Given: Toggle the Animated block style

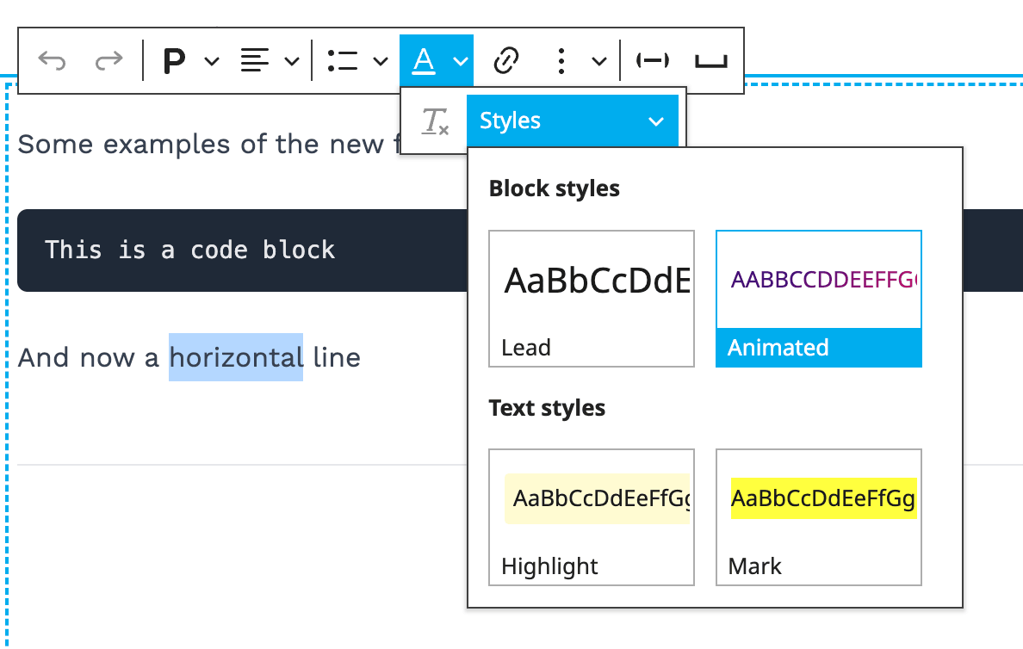Looking at the screenshot, I should pyautogui.click(x=818, y=299).
